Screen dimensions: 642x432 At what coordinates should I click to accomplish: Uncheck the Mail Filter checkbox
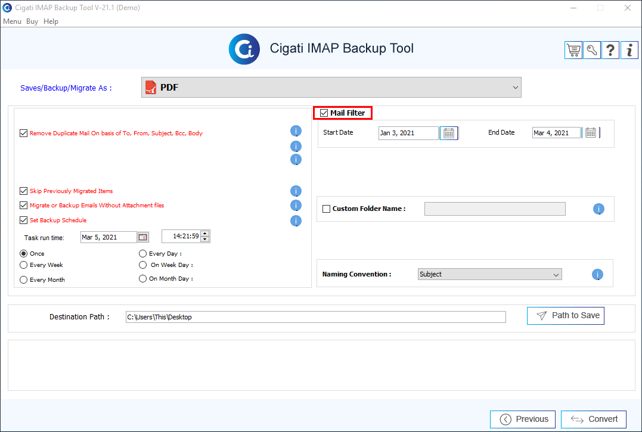coord(324,113)
